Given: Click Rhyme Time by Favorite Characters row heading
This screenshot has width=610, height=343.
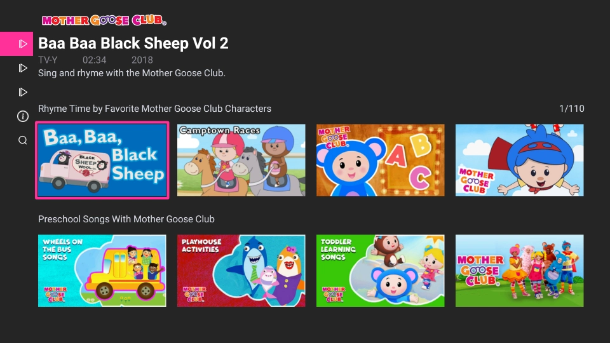Looking at the screenshot, I should (x=154, y=109).
